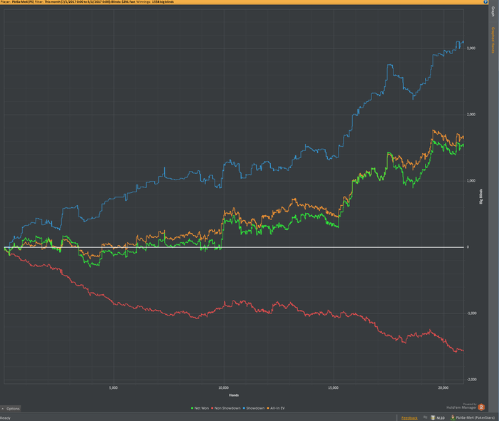Click the blue filter icon in orange header
Image resolution: width=499 pixels, height=421 pixels.
[485, 2]
